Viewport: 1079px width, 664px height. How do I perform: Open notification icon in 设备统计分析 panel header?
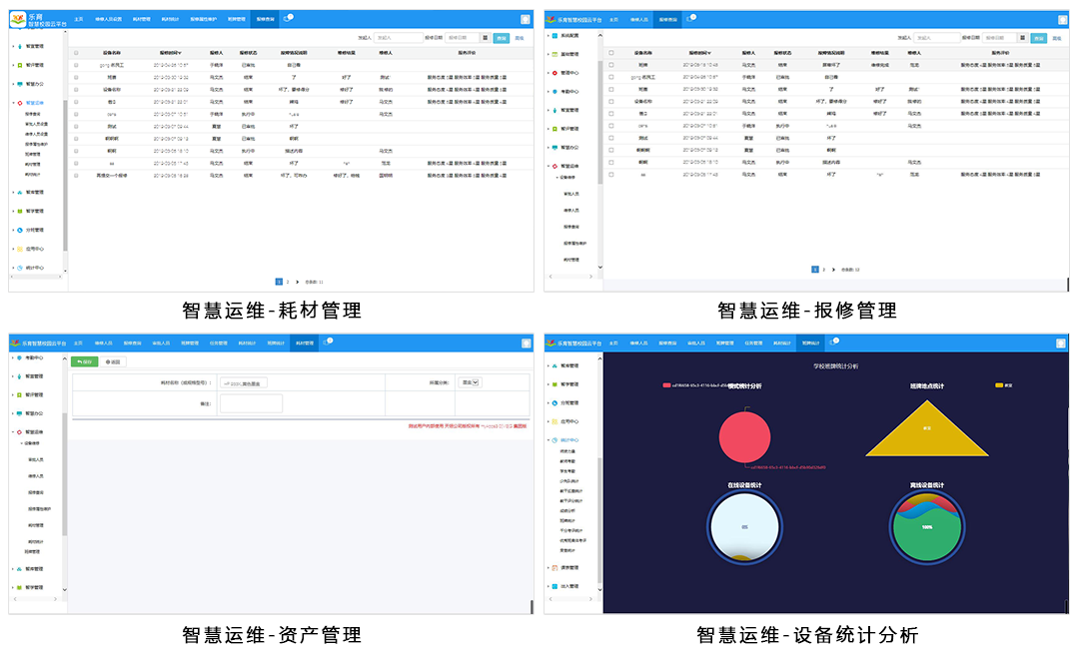coord(834,341)
